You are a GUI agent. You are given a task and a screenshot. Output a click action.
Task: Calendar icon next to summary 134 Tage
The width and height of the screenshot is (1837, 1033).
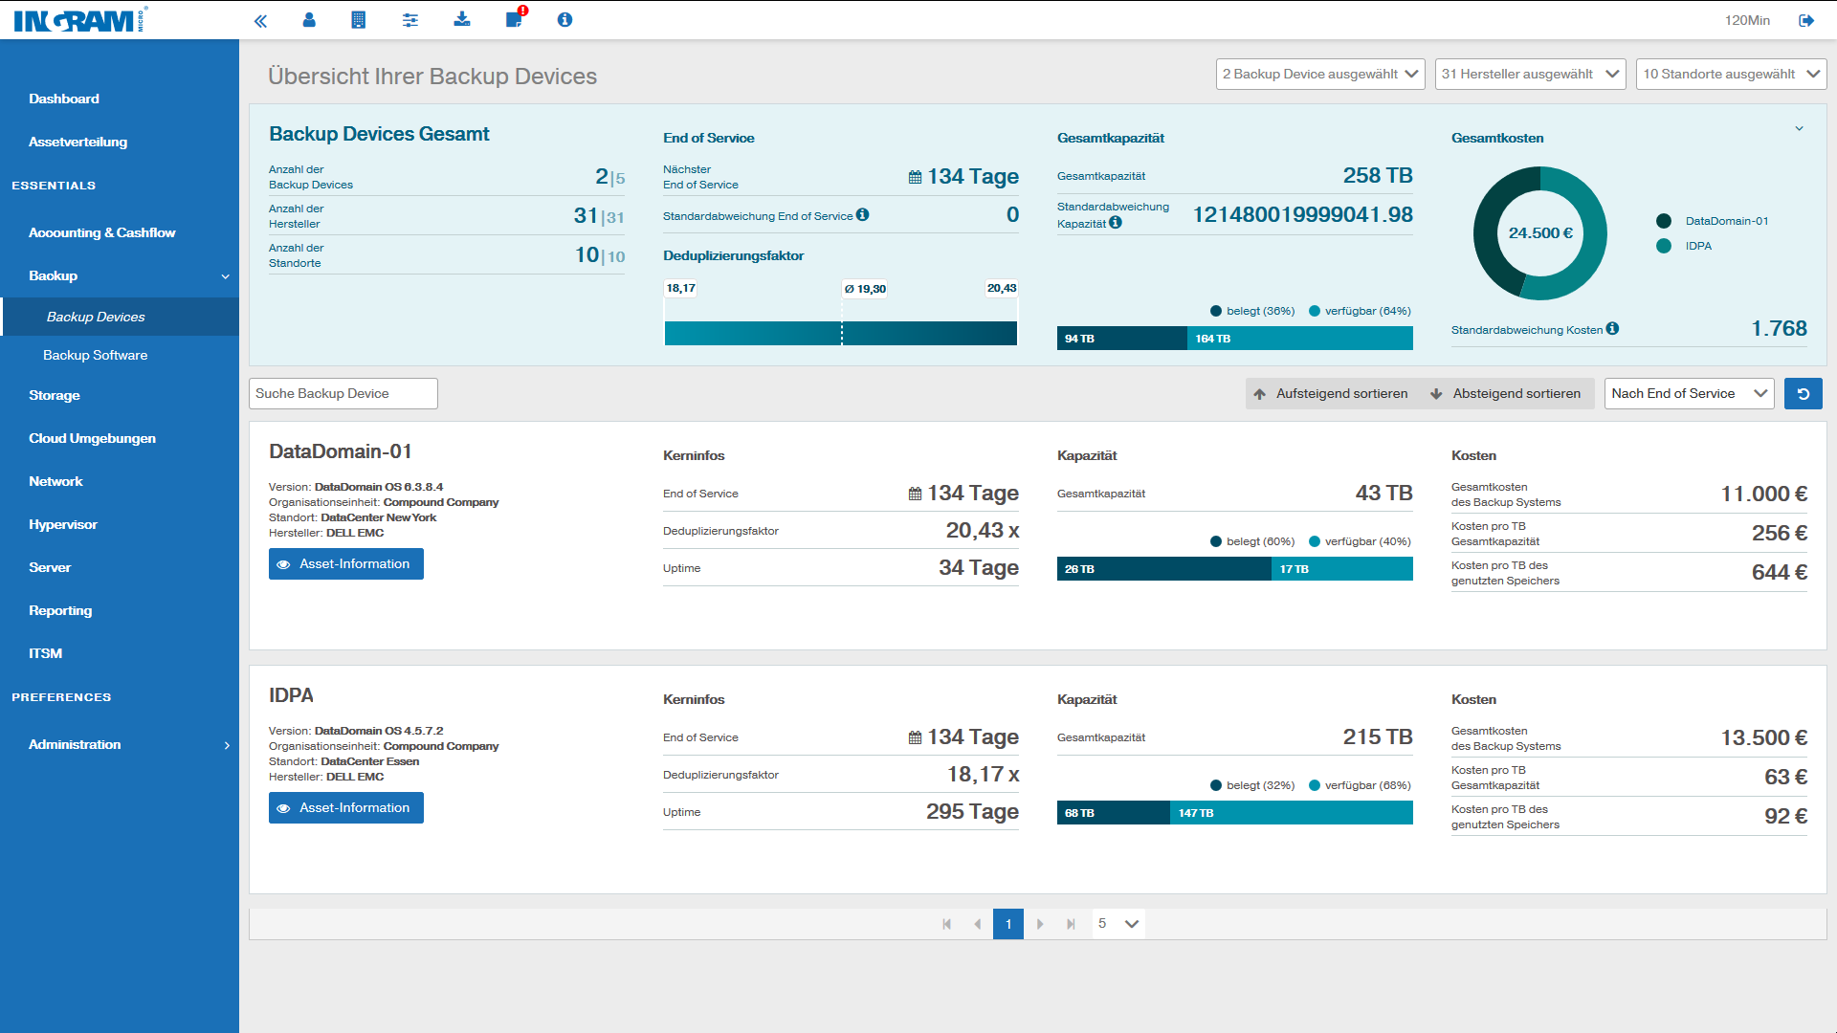pos(916,177)
